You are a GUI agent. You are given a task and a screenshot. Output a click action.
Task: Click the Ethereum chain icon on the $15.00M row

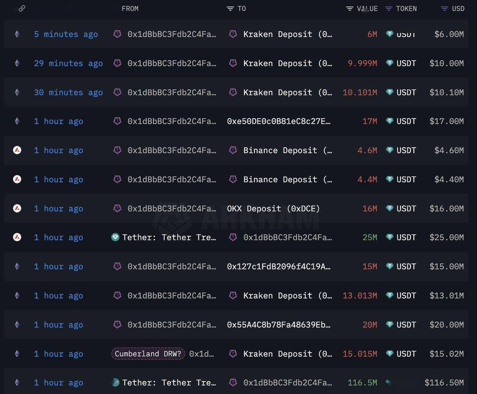tap(17, 266)
